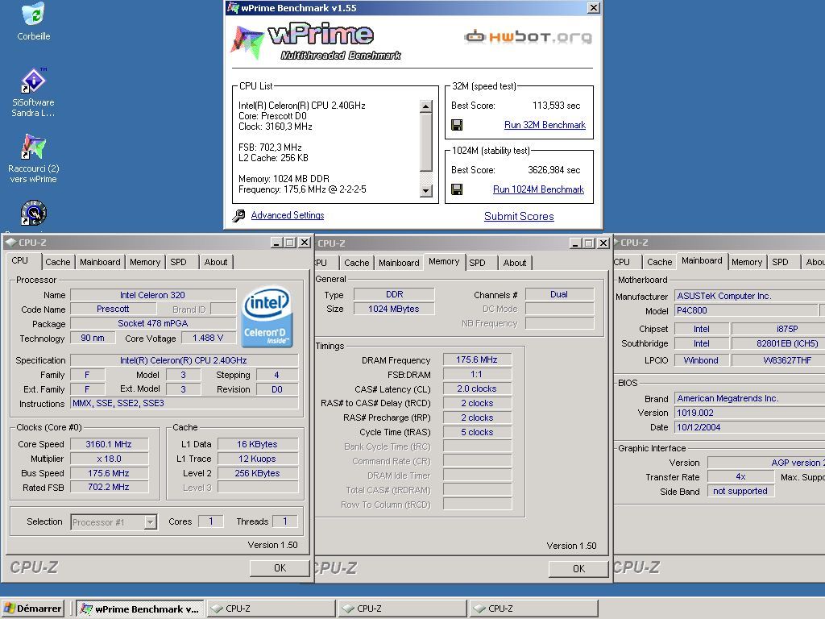This screenshot has width=825, height=619.
Task: Switch to first CPU-Z taskbar item
Action: [x=271, y=609]
